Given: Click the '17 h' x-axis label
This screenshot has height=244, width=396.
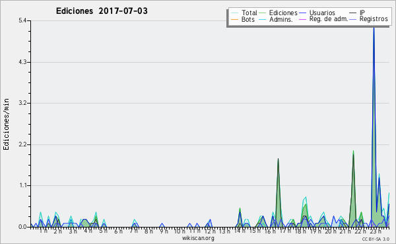Looking at the screenshot, I should [286, 231].
